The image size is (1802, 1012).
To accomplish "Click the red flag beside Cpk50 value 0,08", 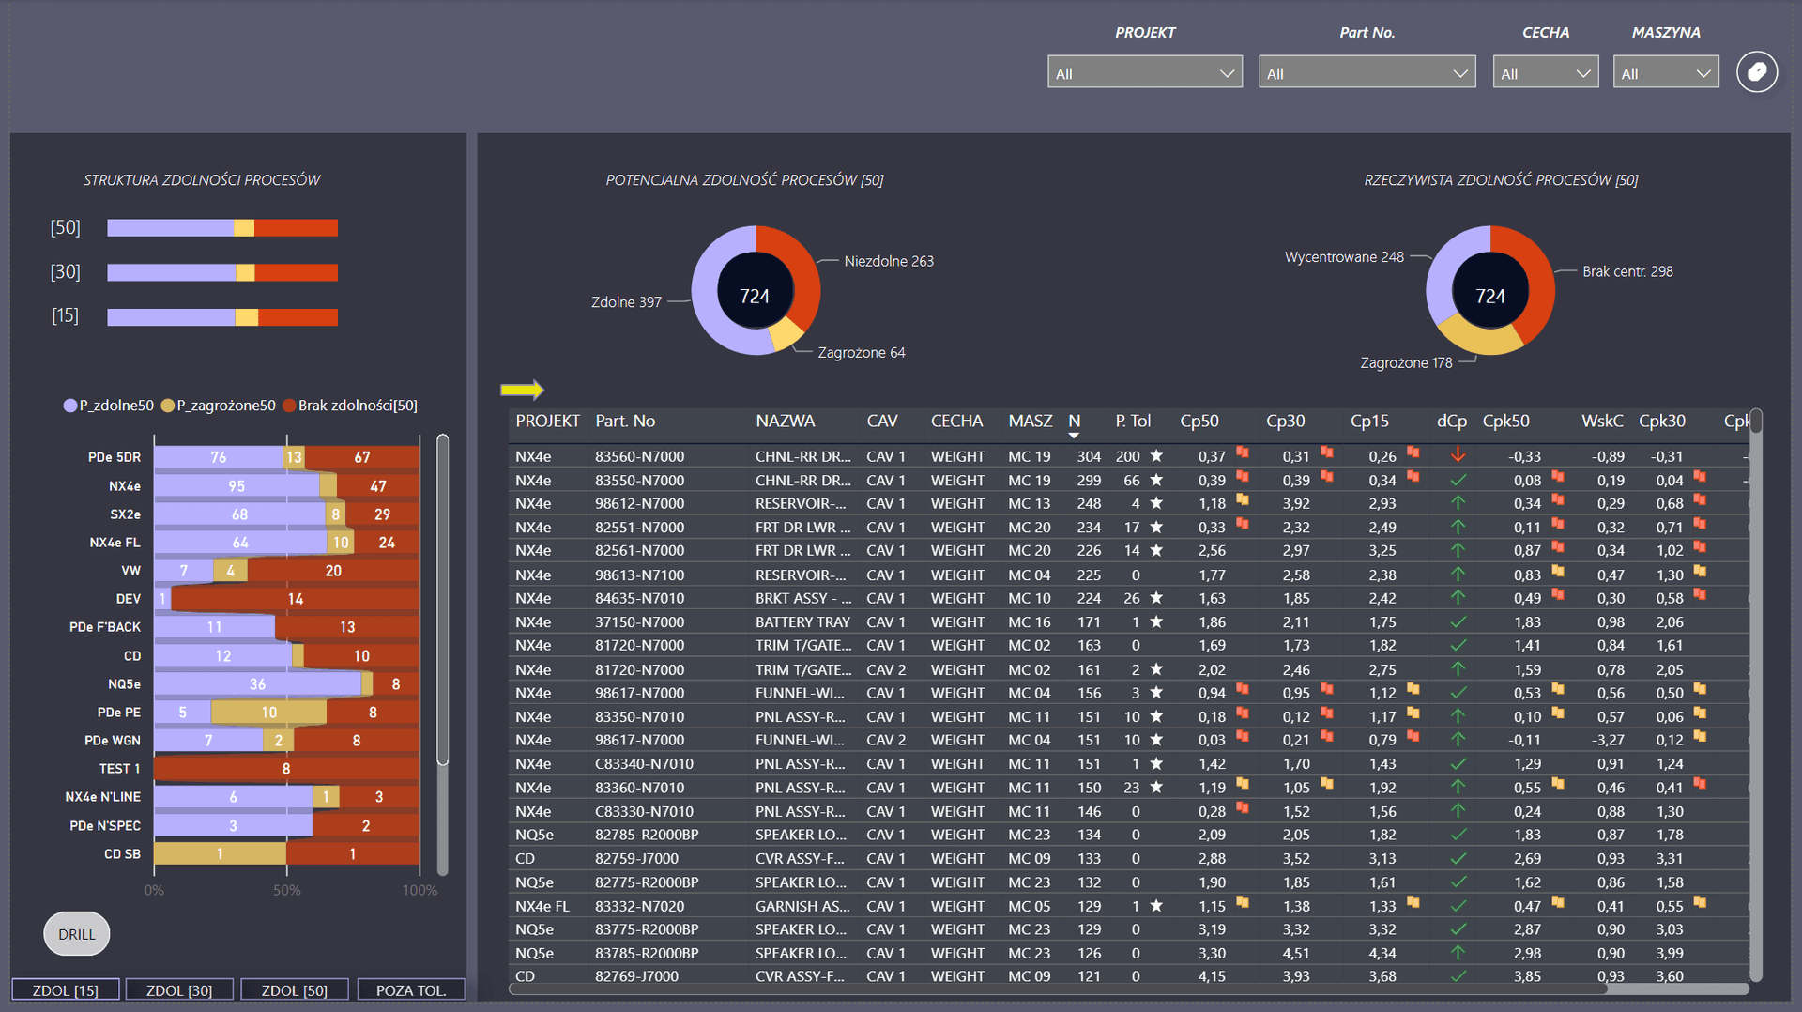I will 1557,477.
